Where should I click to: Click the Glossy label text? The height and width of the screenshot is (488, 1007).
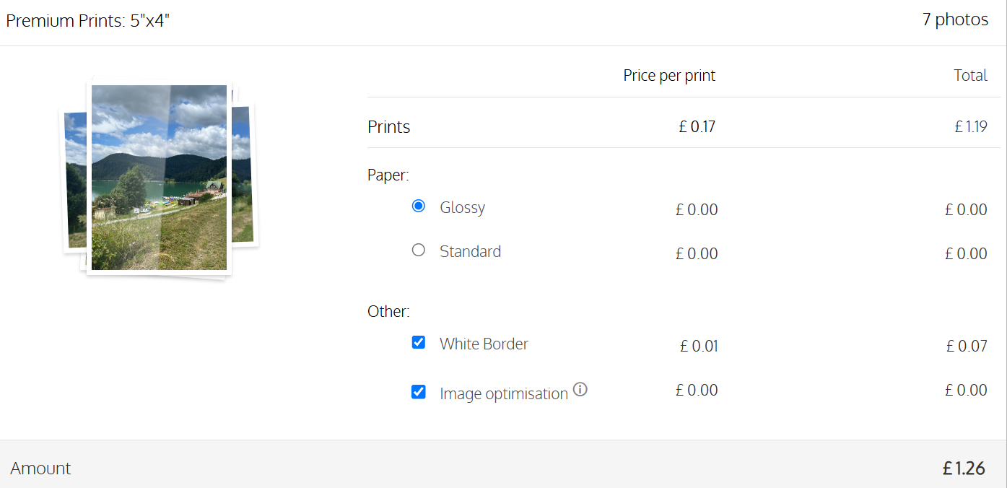tap(463, 208)
